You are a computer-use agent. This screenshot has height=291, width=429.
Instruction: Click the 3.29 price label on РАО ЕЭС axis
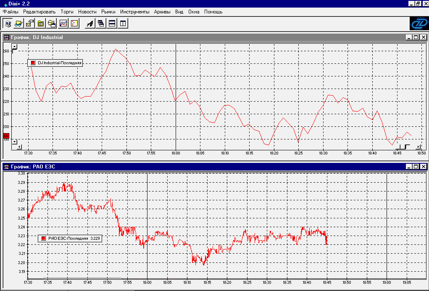21,182
